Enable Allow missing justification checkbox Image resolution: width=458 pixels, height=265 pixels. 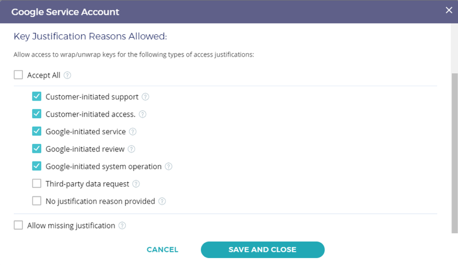click(18, 225)
